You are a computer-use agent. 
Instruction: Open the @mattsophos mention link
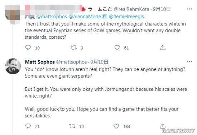pyautogui.click(x=52, y=17)
